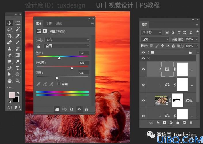This screenshot has width=203, height=144.
Task: Toggle Quick Mask mode
Action: (9, 107)
